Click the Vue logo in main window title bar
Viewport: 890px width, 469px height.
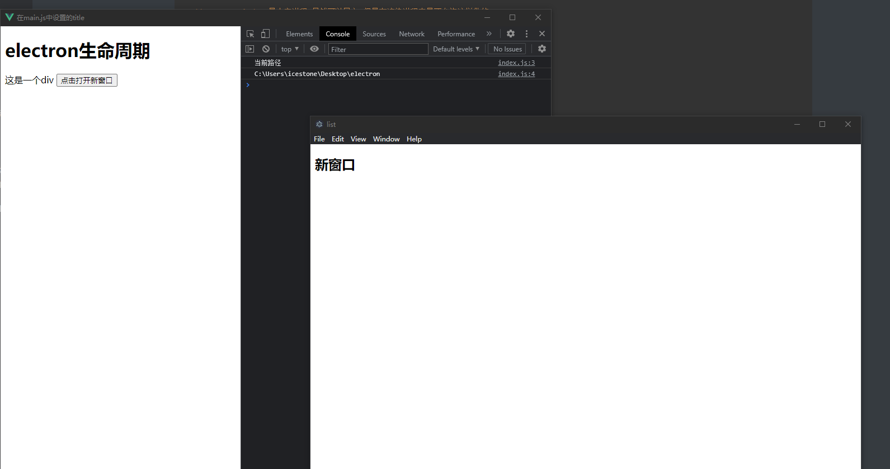[x=9, y=17]
